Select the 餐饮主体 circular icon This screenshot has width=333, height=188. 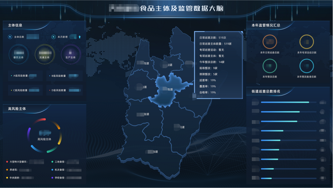(19, 55)
